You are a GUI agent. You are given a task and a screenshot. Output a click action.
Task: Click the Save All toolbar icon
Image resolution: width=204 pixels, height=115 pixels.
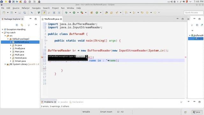tap(25, 12)
